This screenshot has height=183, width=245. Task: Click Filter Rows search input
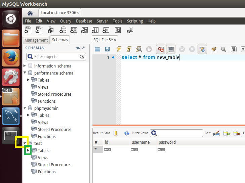click(x=176, y=133)
